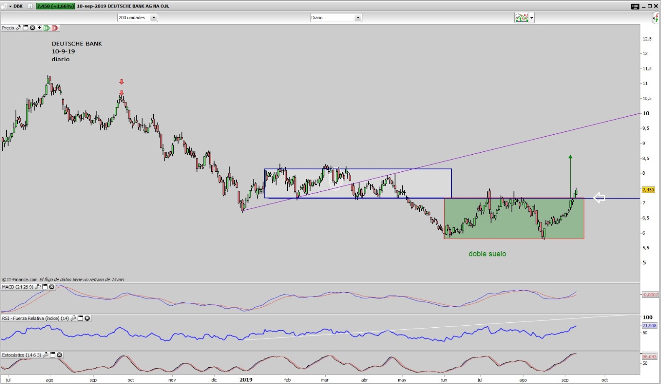Click the 7,450 current price axis label
The width and height of the screenshot is (668, 384).
click(648, 190)
